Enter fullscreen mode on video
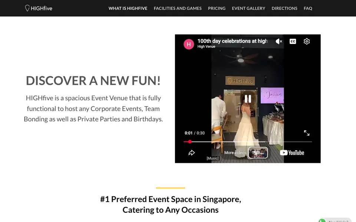This screenshot has width=356, height=222. [307, 133]
